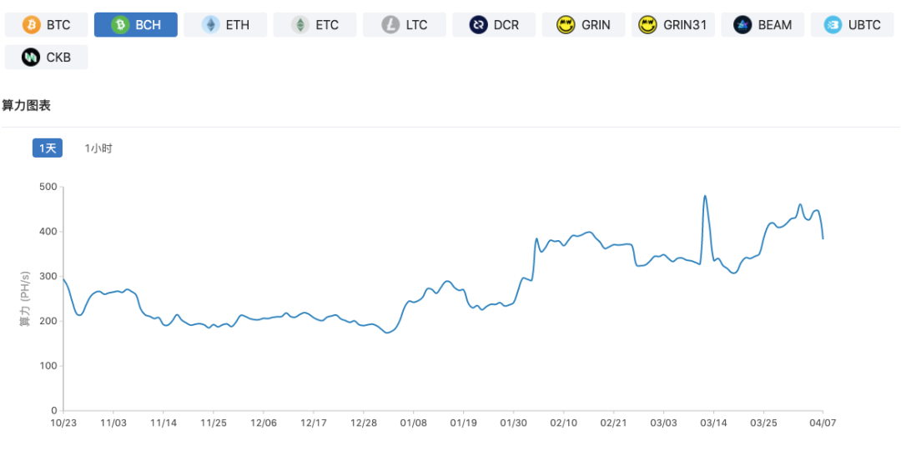The image size is (901, 471).
Task: Switch chart to 1小时 interval
Action: click(98, 148)
